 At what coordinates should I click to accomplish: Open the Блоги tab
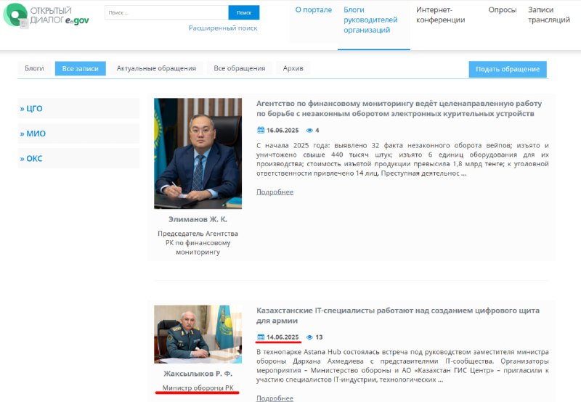(x=34, y=68)
